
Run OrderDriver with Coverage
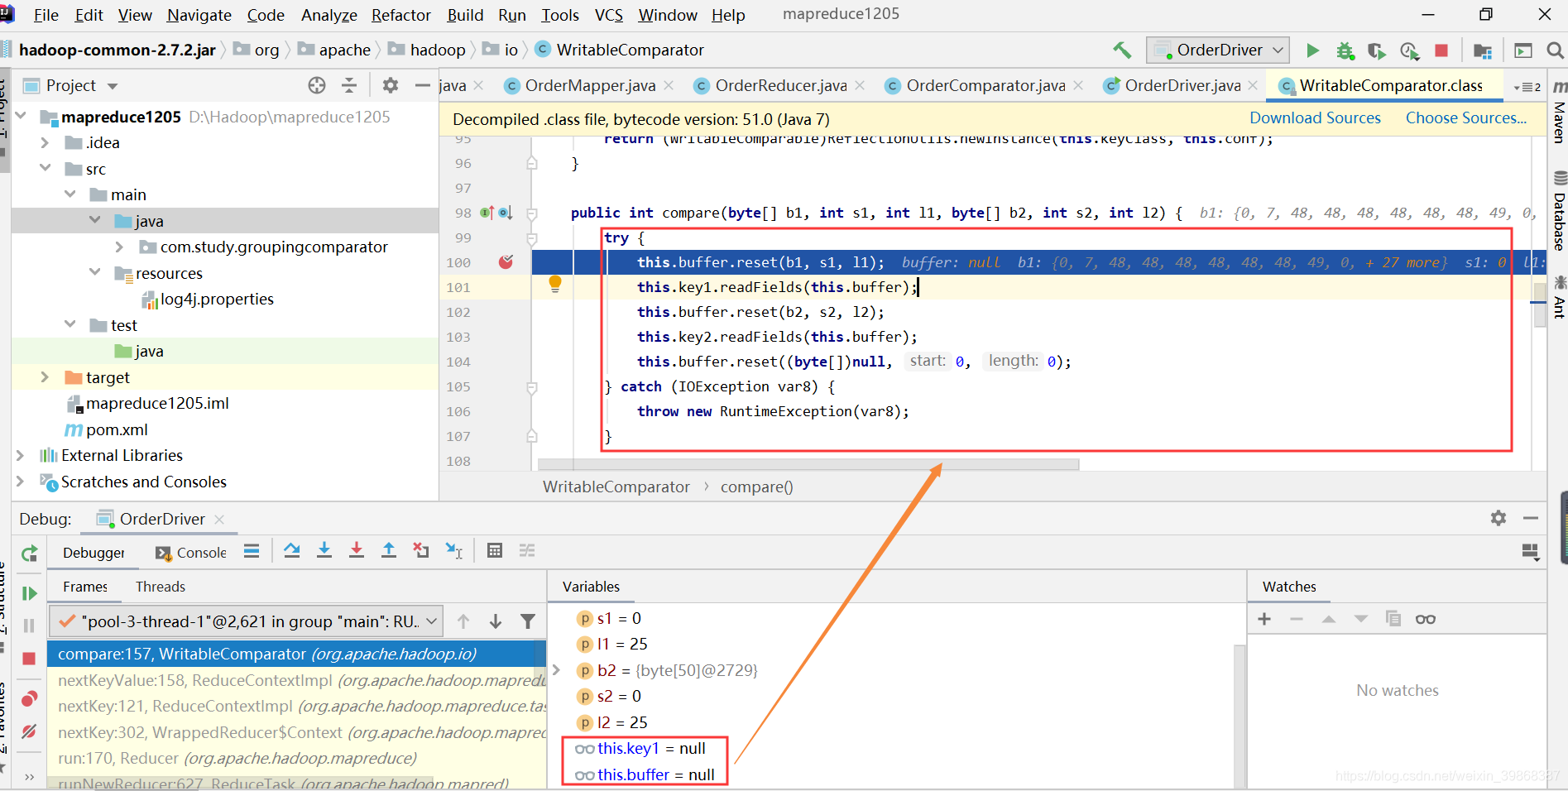tap(1376, 50)
